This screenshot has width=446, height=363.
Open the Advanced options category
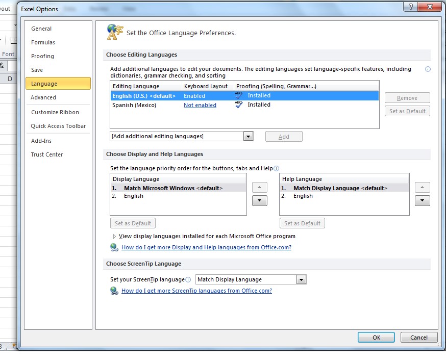(58, 97)
